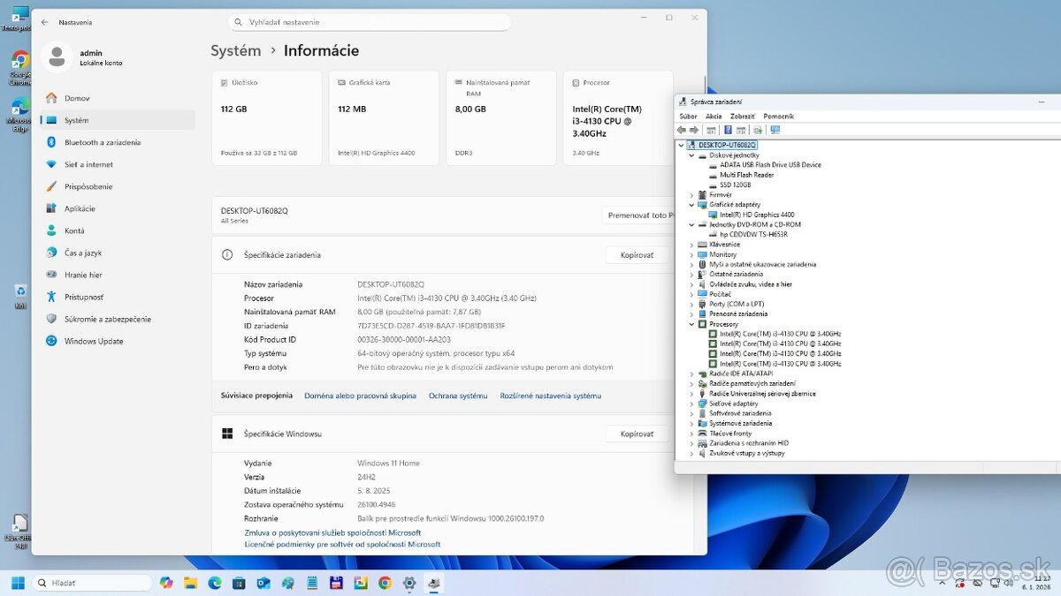The width and height of the screenshot is (1061, 596).
Task: Open Help via the Device Manager question mark icon
Action: click(x=728, y=130)
